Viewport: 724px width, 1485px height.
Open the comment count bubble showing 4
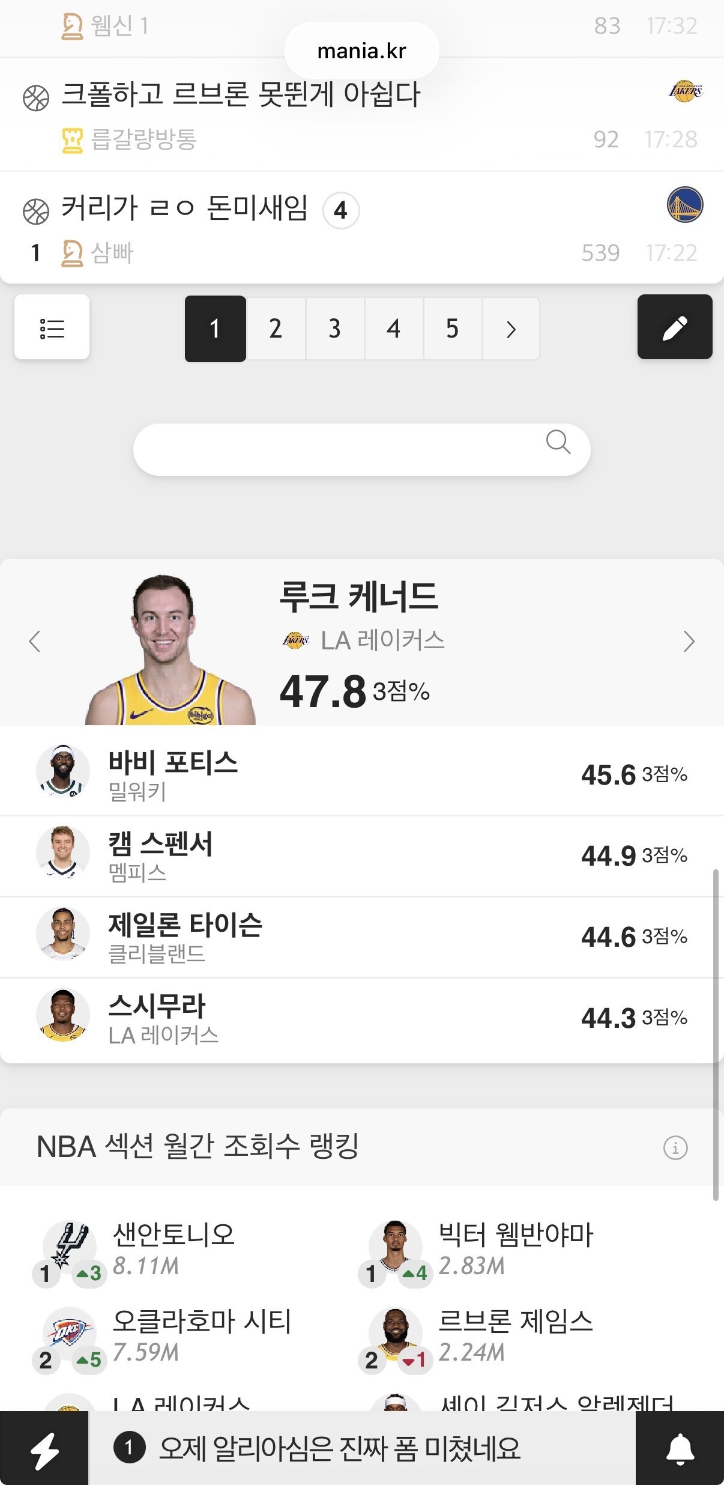point(341,210)
